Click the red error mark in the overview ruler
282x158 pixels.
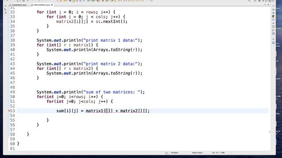coord(270,132)
